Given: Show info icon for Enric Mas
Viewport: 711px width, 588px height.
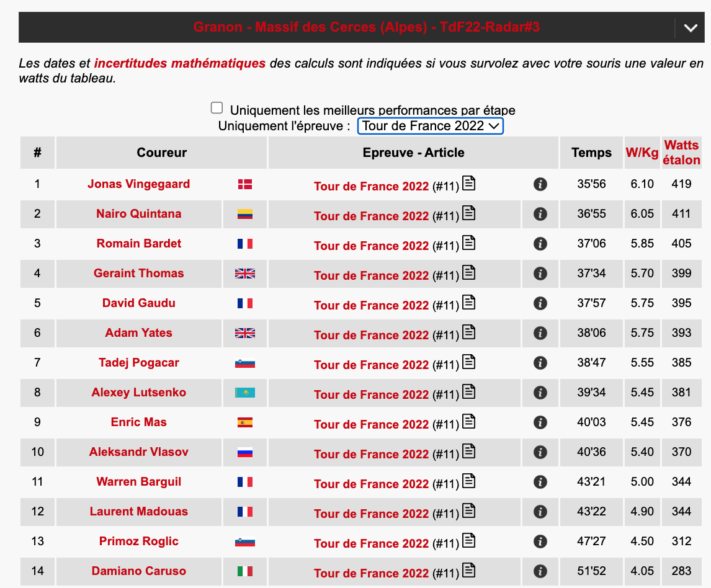Looking at the screenshot, I should tap(540, 422).
